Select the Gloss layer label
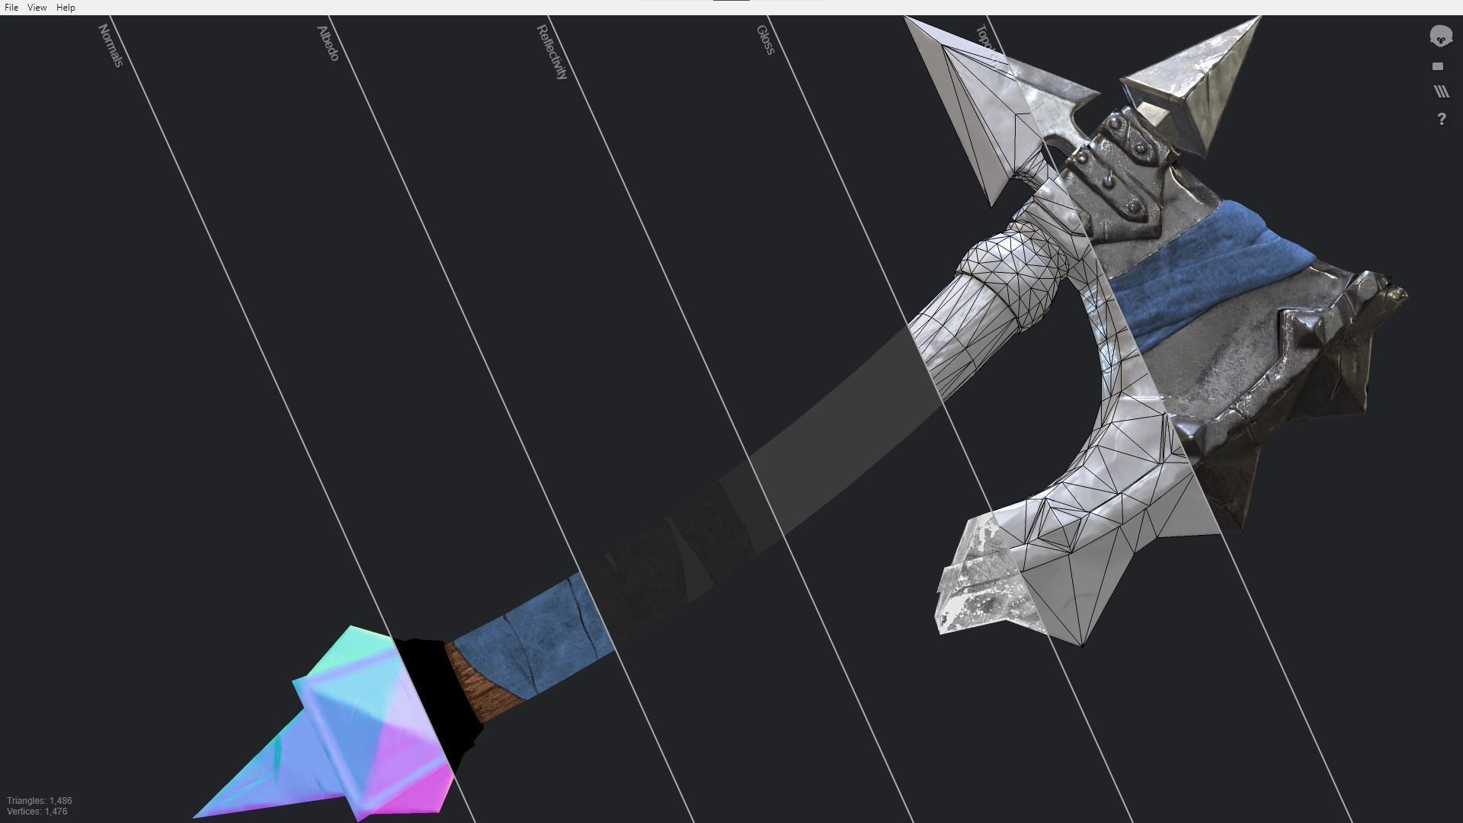This screenshot has width=1463, height=823. (765, 40)
